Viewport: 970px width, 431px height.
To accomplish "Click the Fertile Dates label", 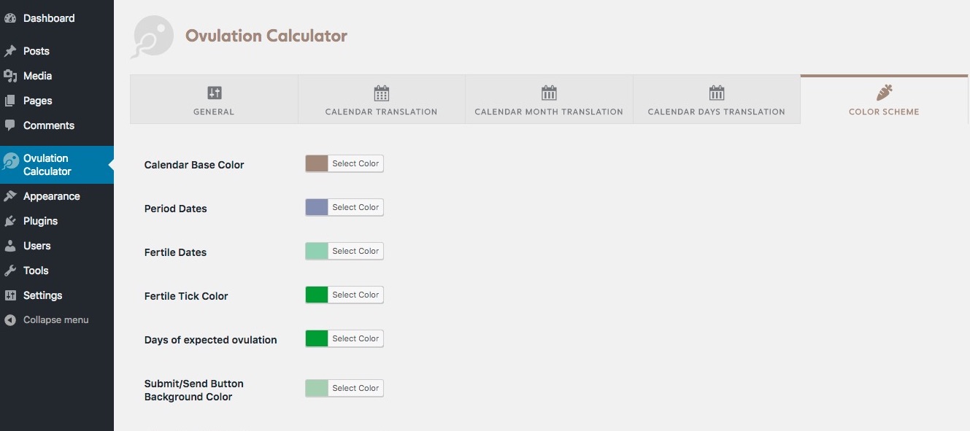I will 175,252.
